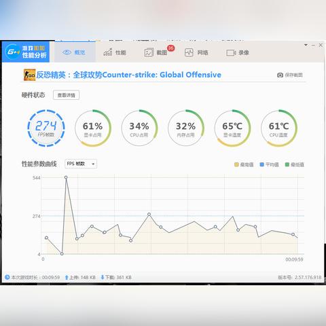Viewport: 326px width, 326px height.
Task: Click the 61℃ CPU temperature gauge
Action: tap(279, 128)
